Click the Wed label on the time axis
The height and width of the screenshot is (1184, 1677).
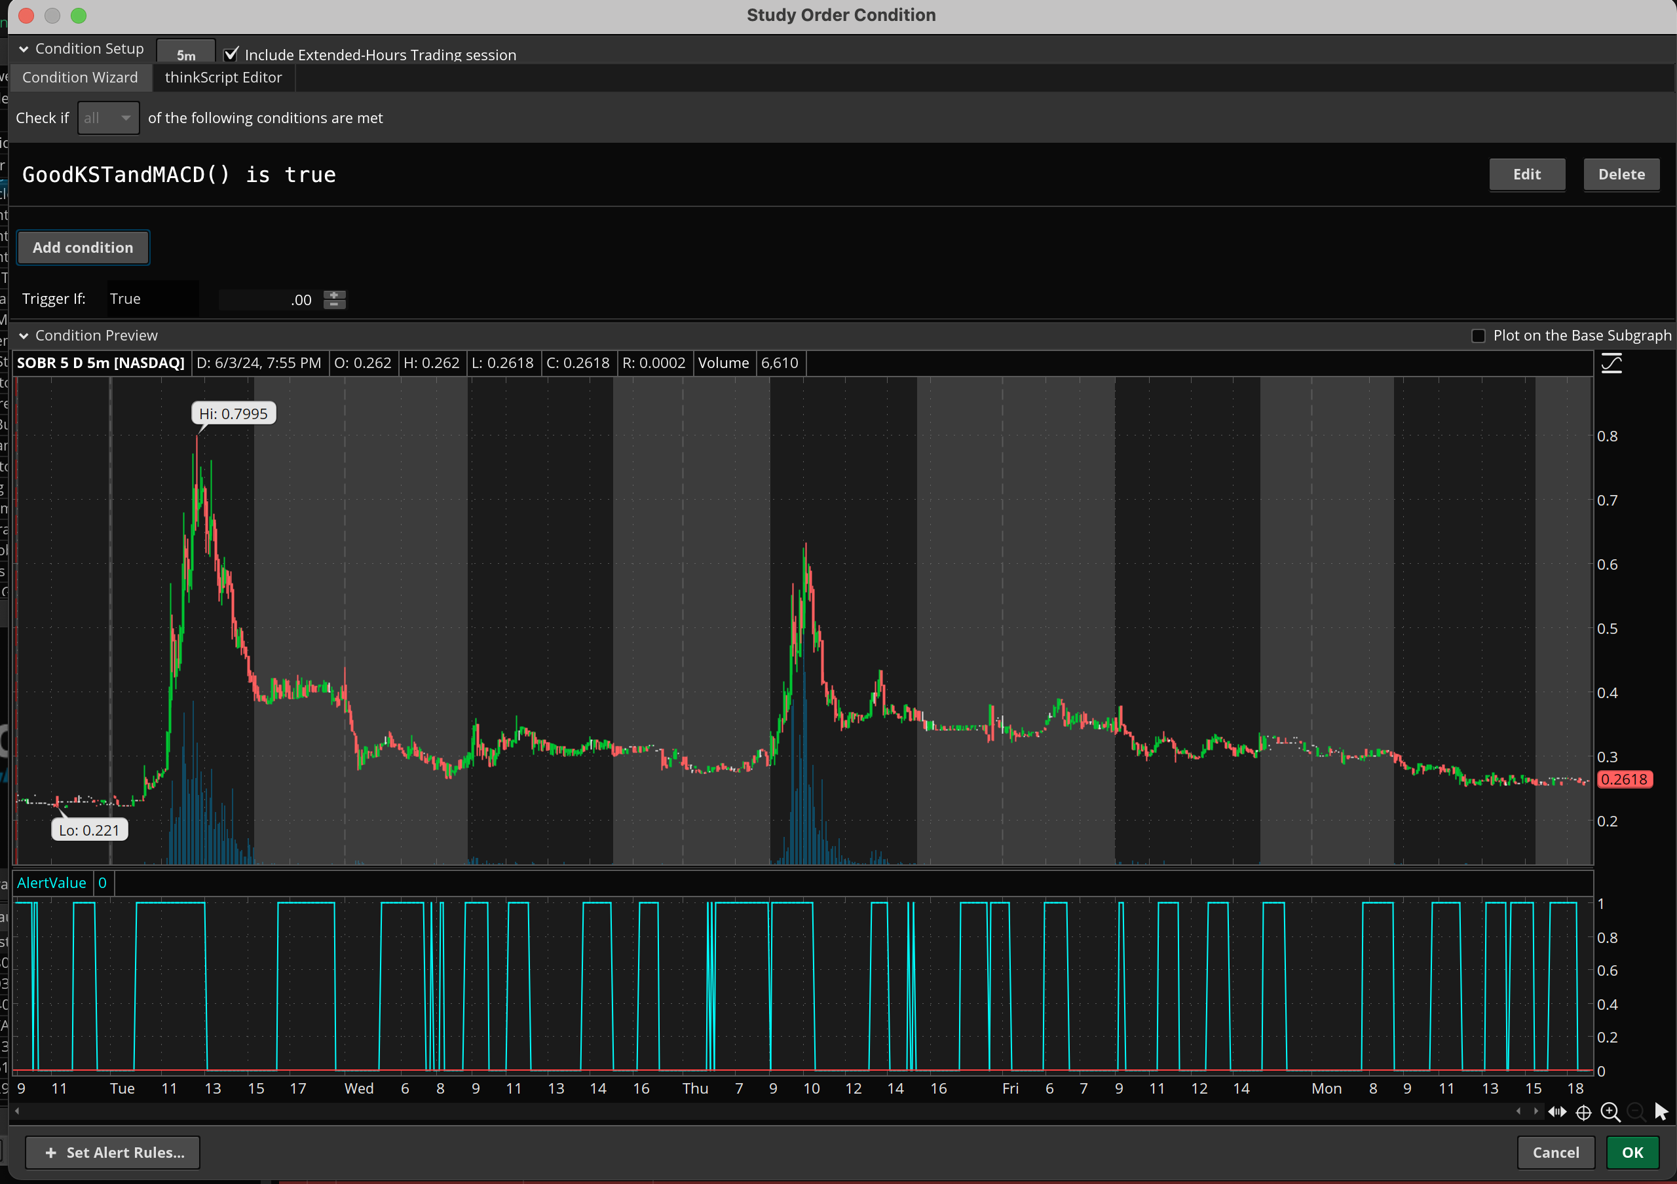pos(360,1088)
